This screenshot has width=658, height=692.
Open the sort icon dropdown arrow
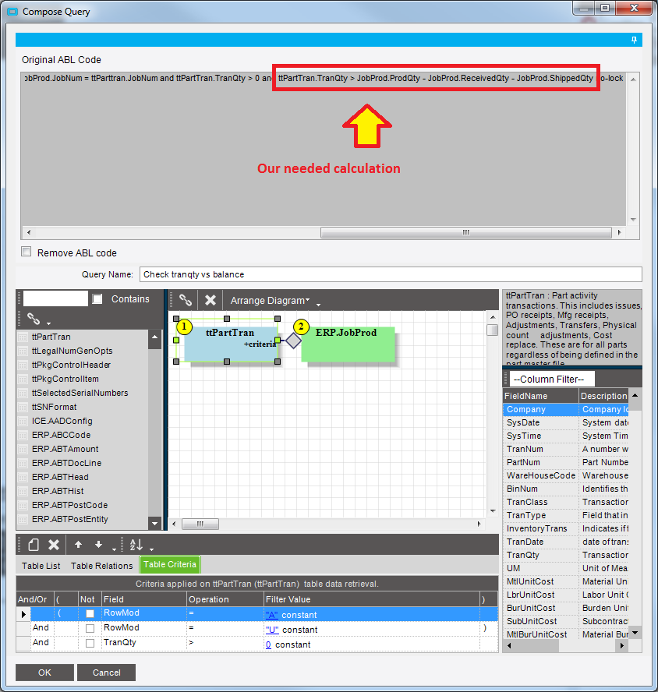pyautogui.click(x=151, y=549)
